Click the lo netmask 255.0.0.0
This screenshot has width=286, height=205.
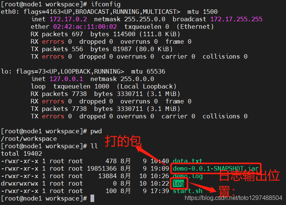pos(137,79)
